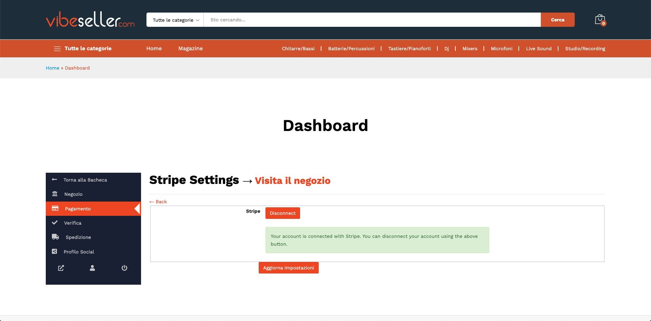Select the Microfoni category
The height and width of the screenshot is (321, 651).
pyautogui.click(x=501, y=49)
